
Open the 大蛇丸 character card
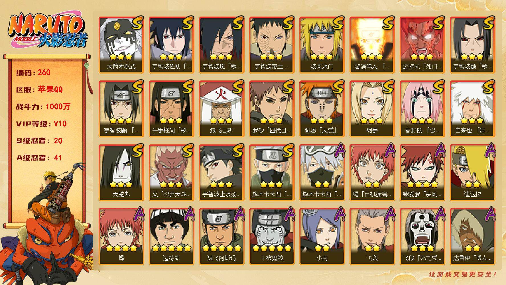tap(121, 173)
